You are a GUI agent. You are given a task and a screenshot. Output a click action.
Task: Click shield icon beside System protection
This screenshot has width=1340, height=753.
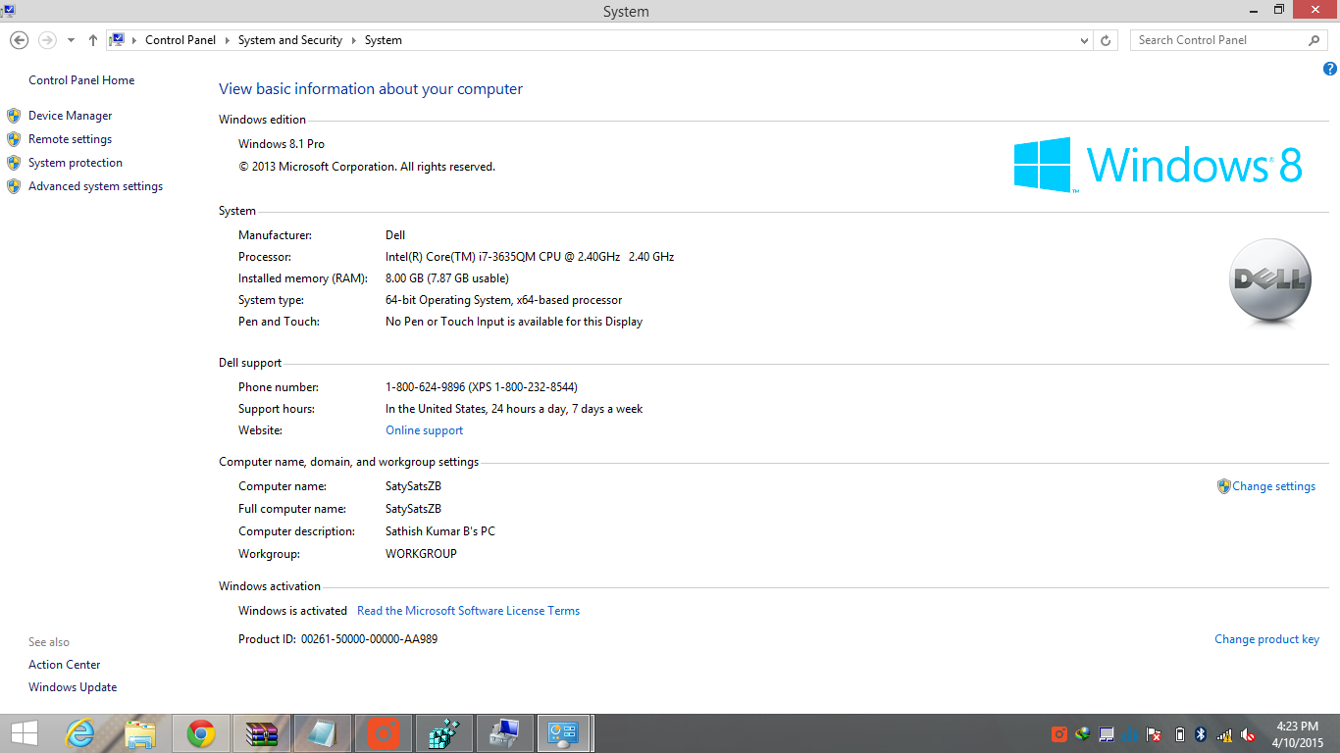tap(14, 163)
